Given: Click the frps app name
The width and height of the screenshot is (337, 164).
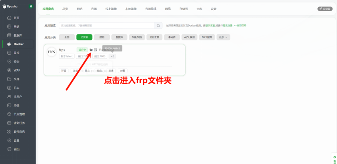Looking at the screenshot, I should point(62,50).
